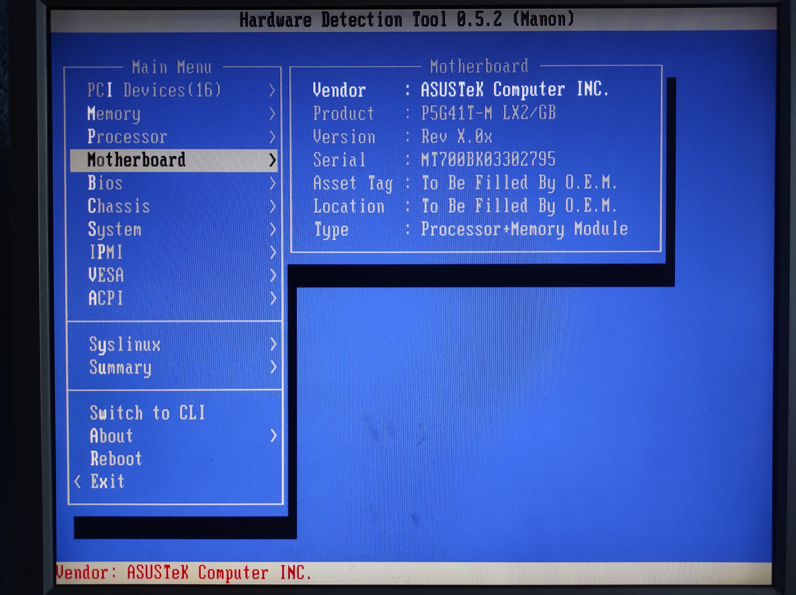
Task: Open the PCI Devices(16) menu entry
Action: (154, 90)
